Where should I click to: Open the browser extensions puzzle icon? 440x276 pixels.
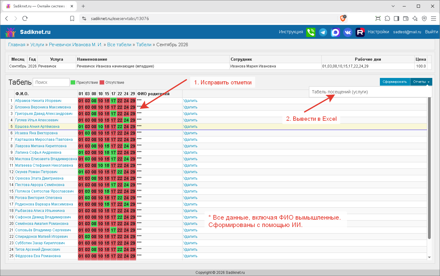pos(387,18)
